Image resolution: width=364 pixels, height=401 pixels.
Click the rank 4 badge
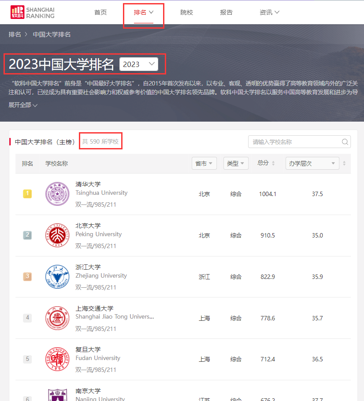[x=27, y=318]
